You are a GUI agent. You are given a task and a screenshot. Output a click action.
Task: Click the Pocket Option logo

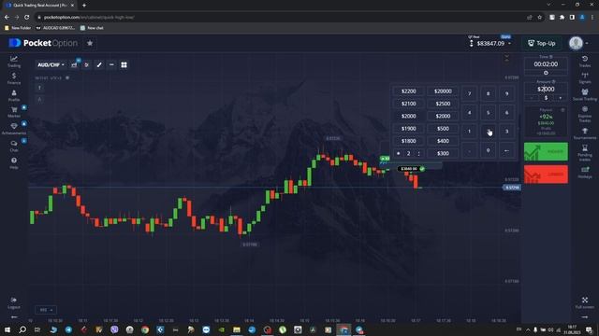pyautogui.click(x=43, y=43)
